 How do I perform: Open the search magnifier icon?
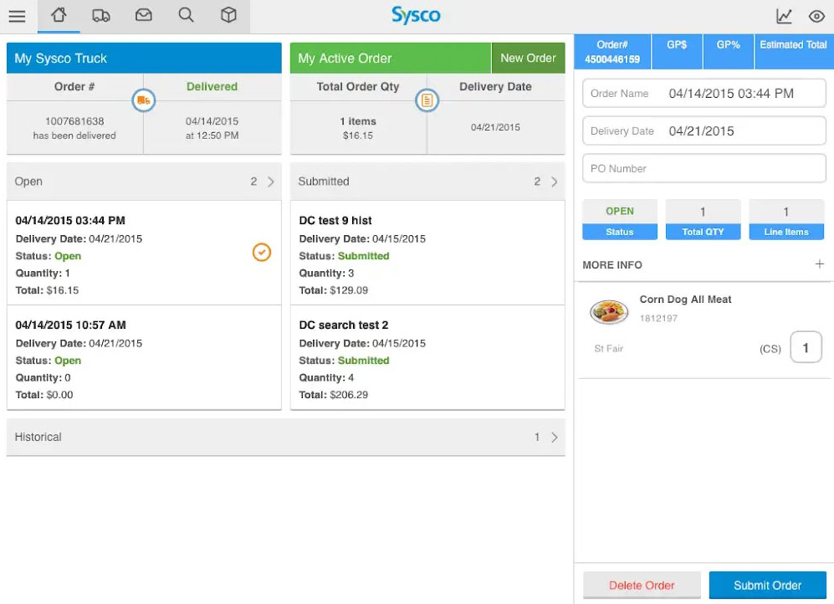(187, 15)
